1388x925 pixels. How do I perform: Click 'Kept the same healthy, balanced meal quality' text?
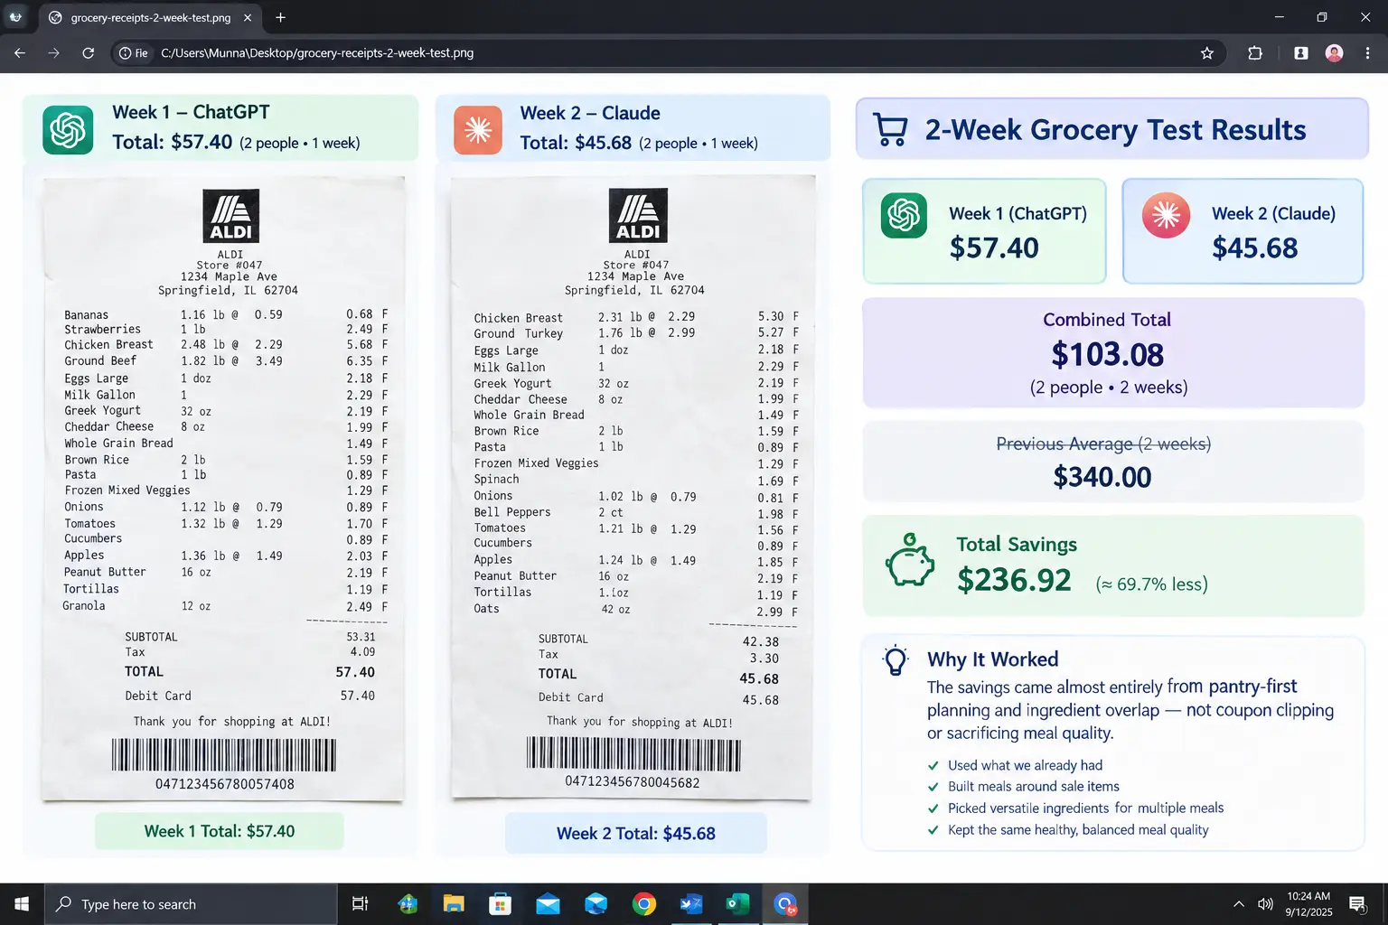[x=1078, y=830]
